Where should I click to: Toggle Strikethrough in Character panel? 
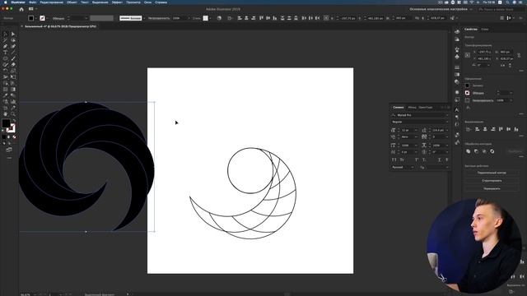pos(447,160)
